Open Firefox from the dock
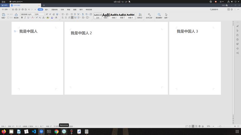 pyautogui.click(x=4, y=131)
